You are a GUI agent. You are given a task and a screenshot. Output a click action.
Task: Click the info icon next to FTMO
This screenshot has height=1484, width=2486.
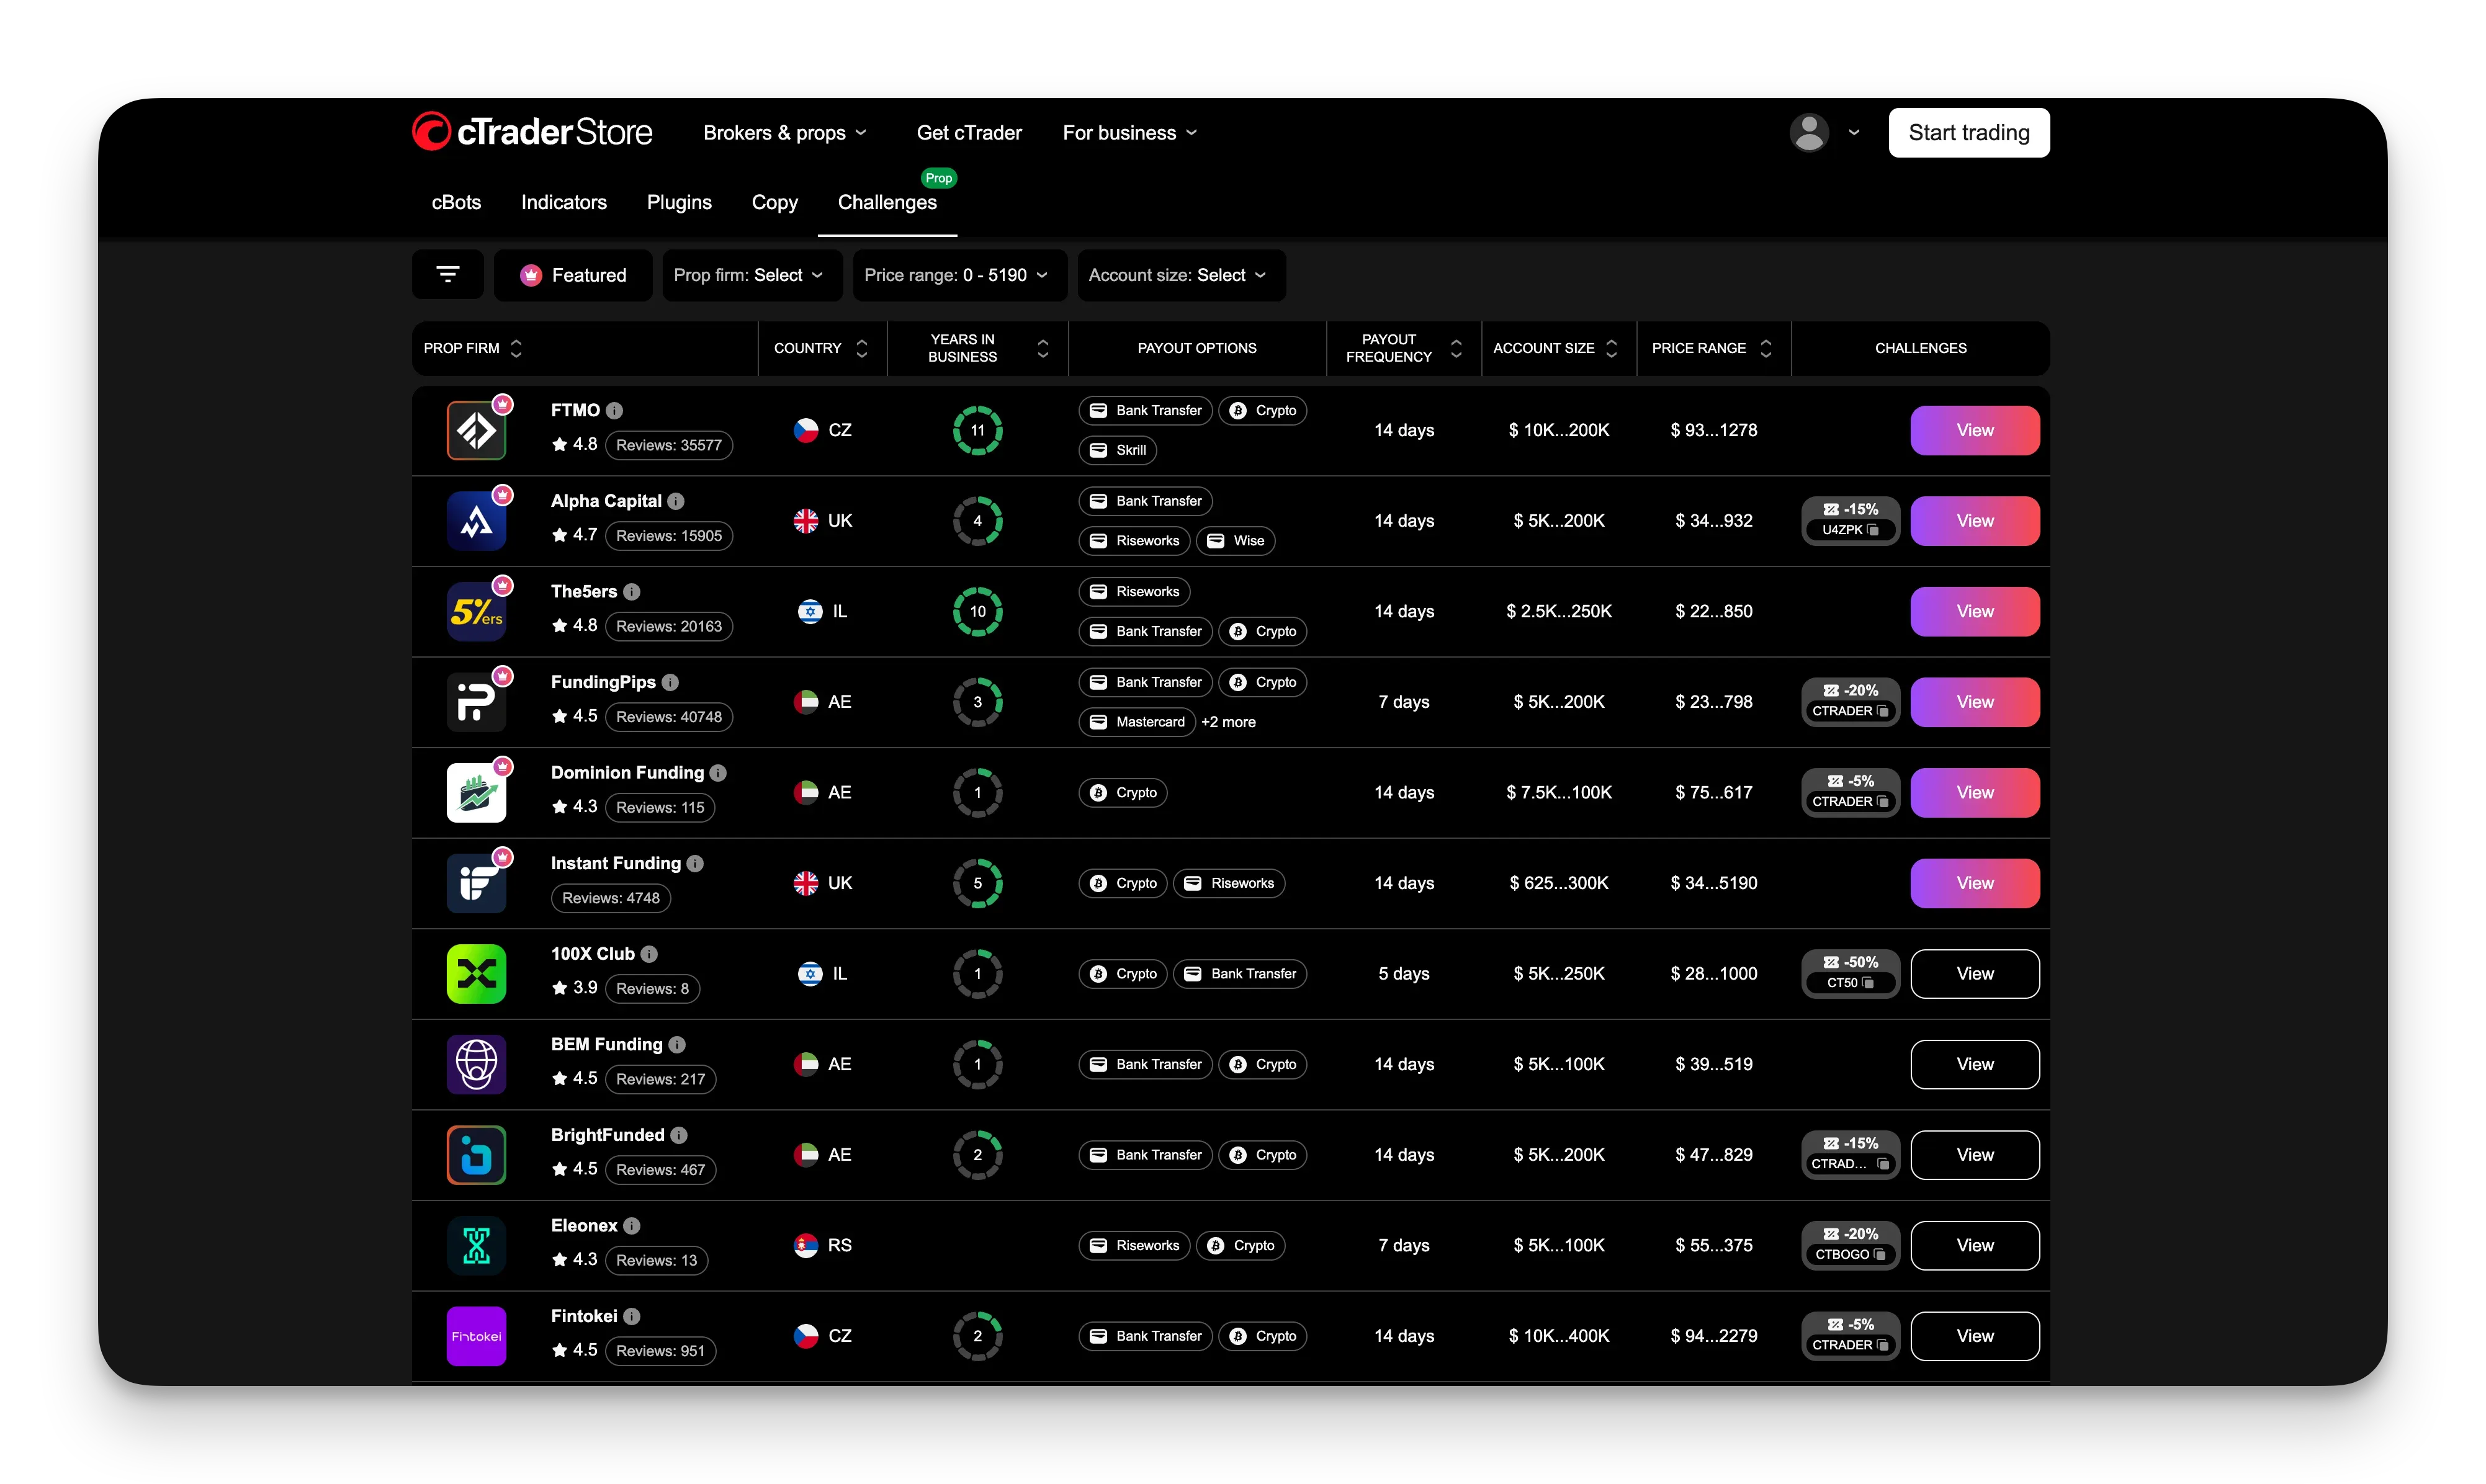point(615,410)
